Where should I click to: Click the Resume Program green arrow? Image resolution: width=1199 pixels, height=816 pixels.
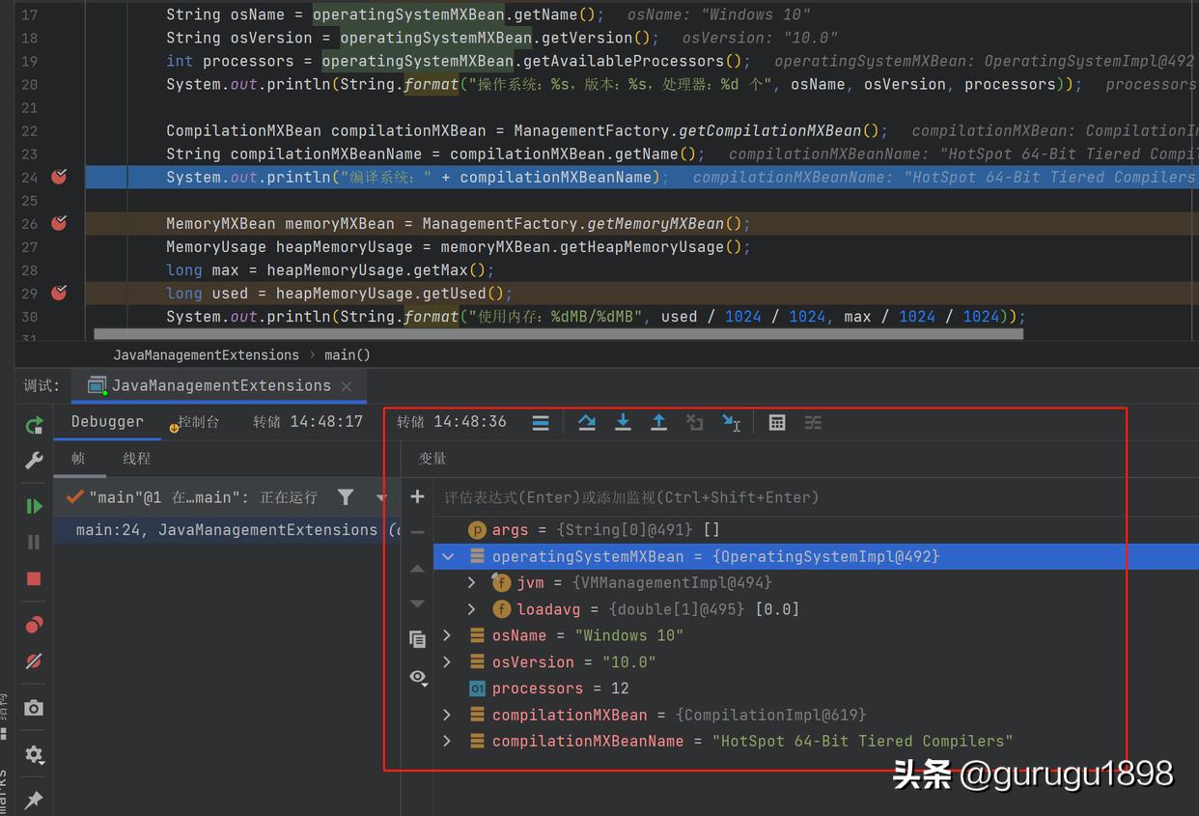(x=34, y=505)
